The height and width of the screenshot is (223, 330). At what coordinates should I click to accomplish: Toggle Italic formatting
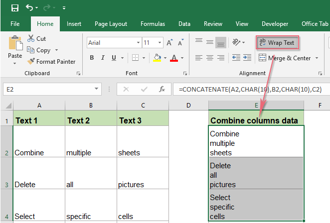103,58
